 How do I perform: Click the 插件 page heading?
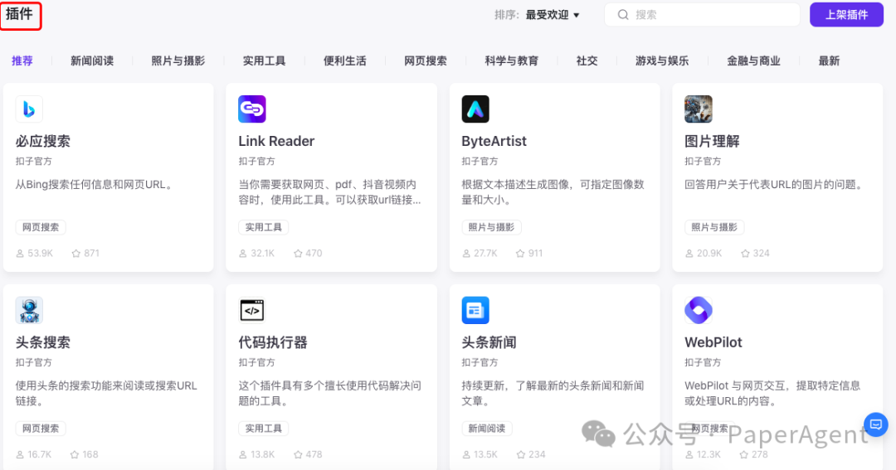[19, 14]
